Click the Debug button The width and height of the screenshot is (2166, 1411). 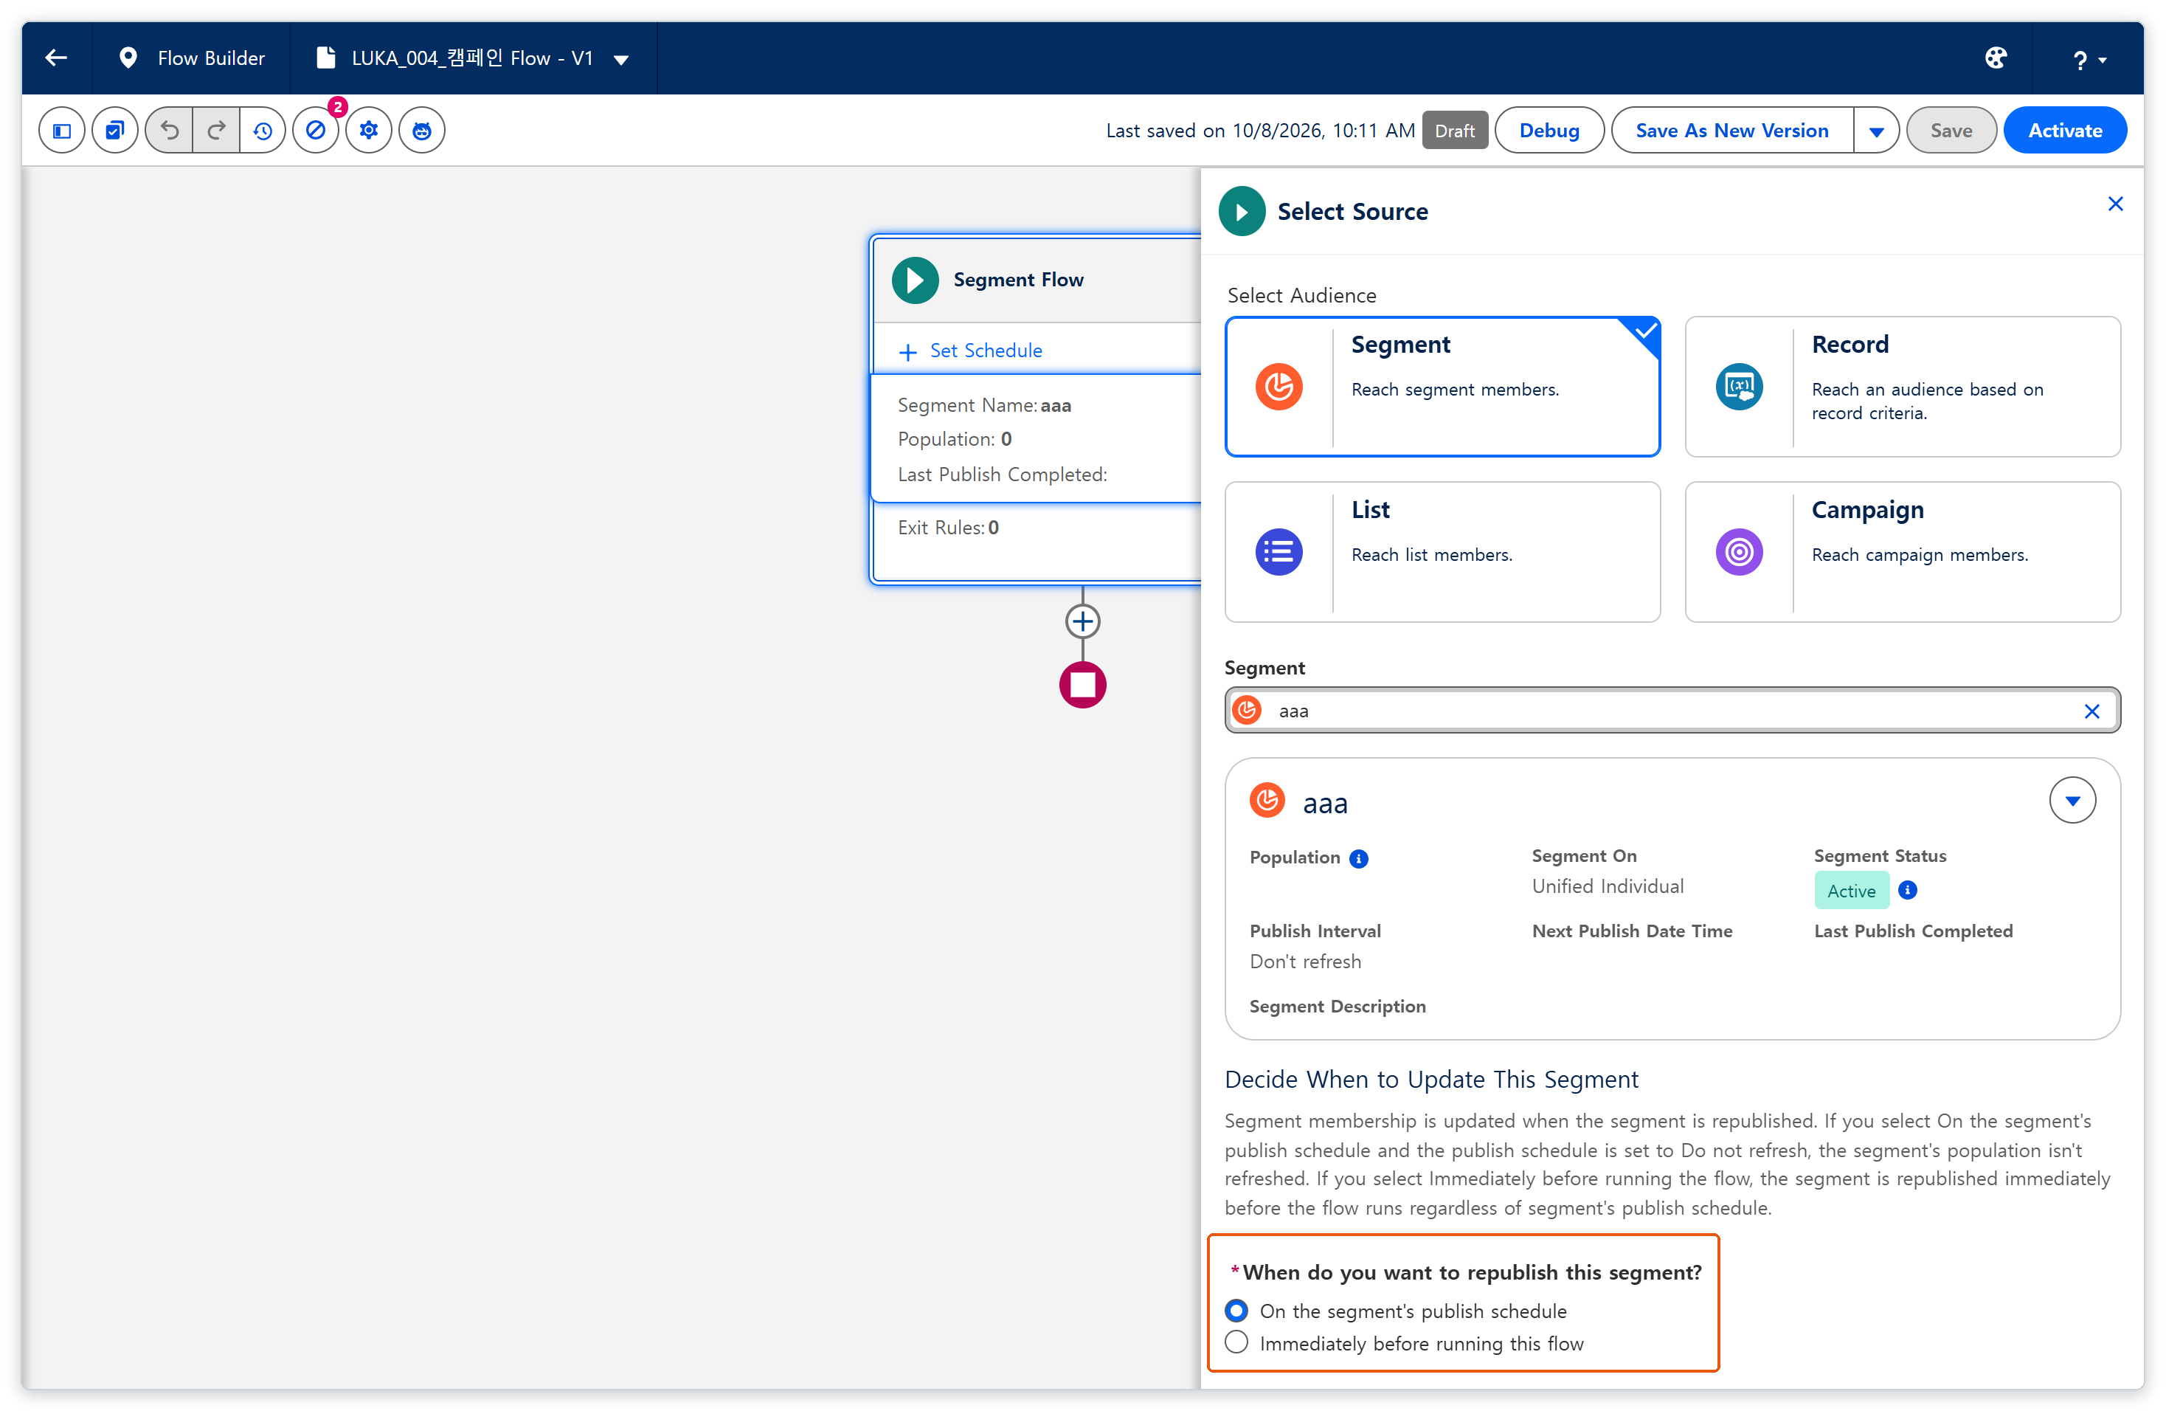click(1549, 130)
